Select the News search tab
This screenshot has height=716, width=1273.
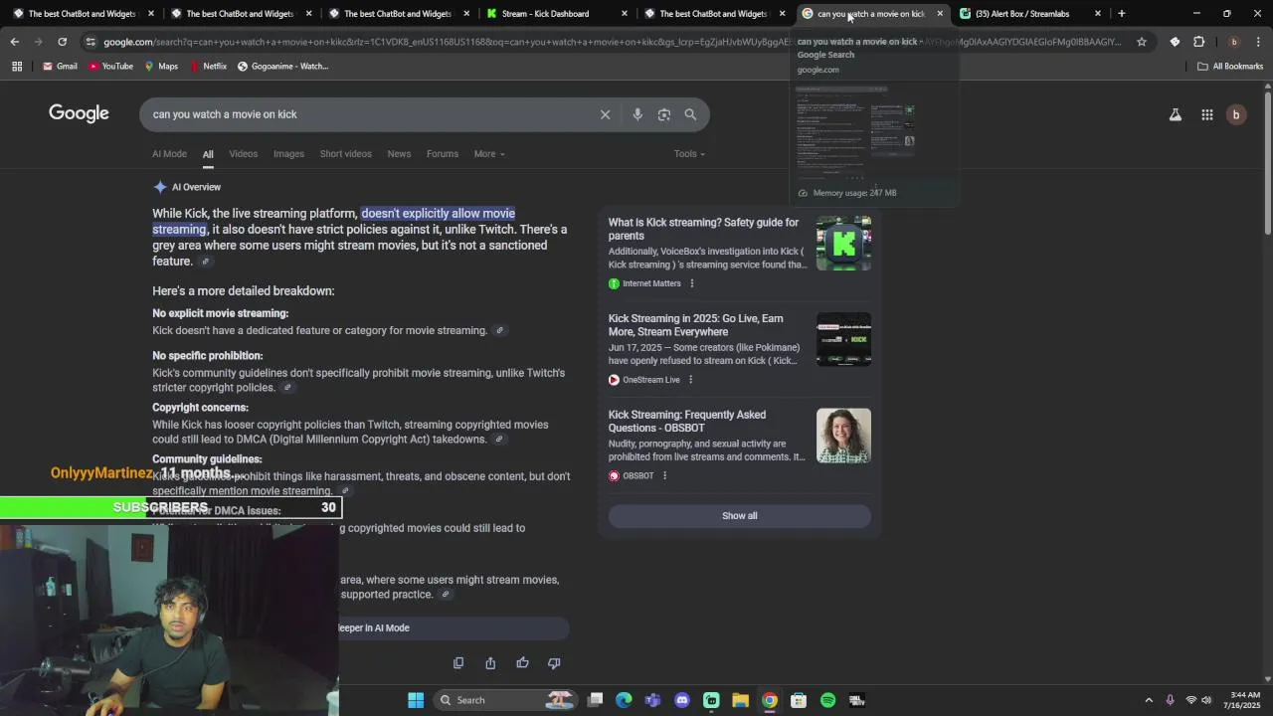tap(399, 154)
